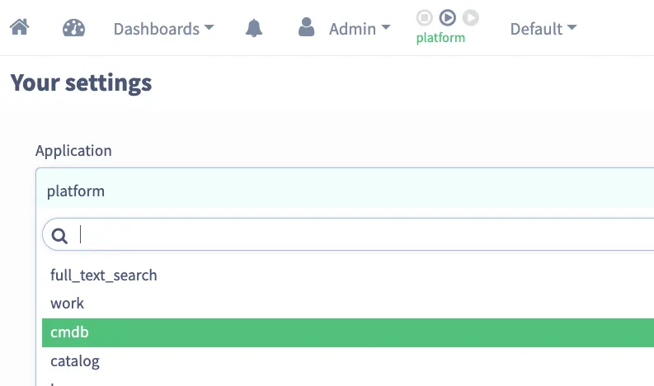This screenshot has width=654, height=386.
Task: Expand the Default dropdown
Action: pos(543,29)
